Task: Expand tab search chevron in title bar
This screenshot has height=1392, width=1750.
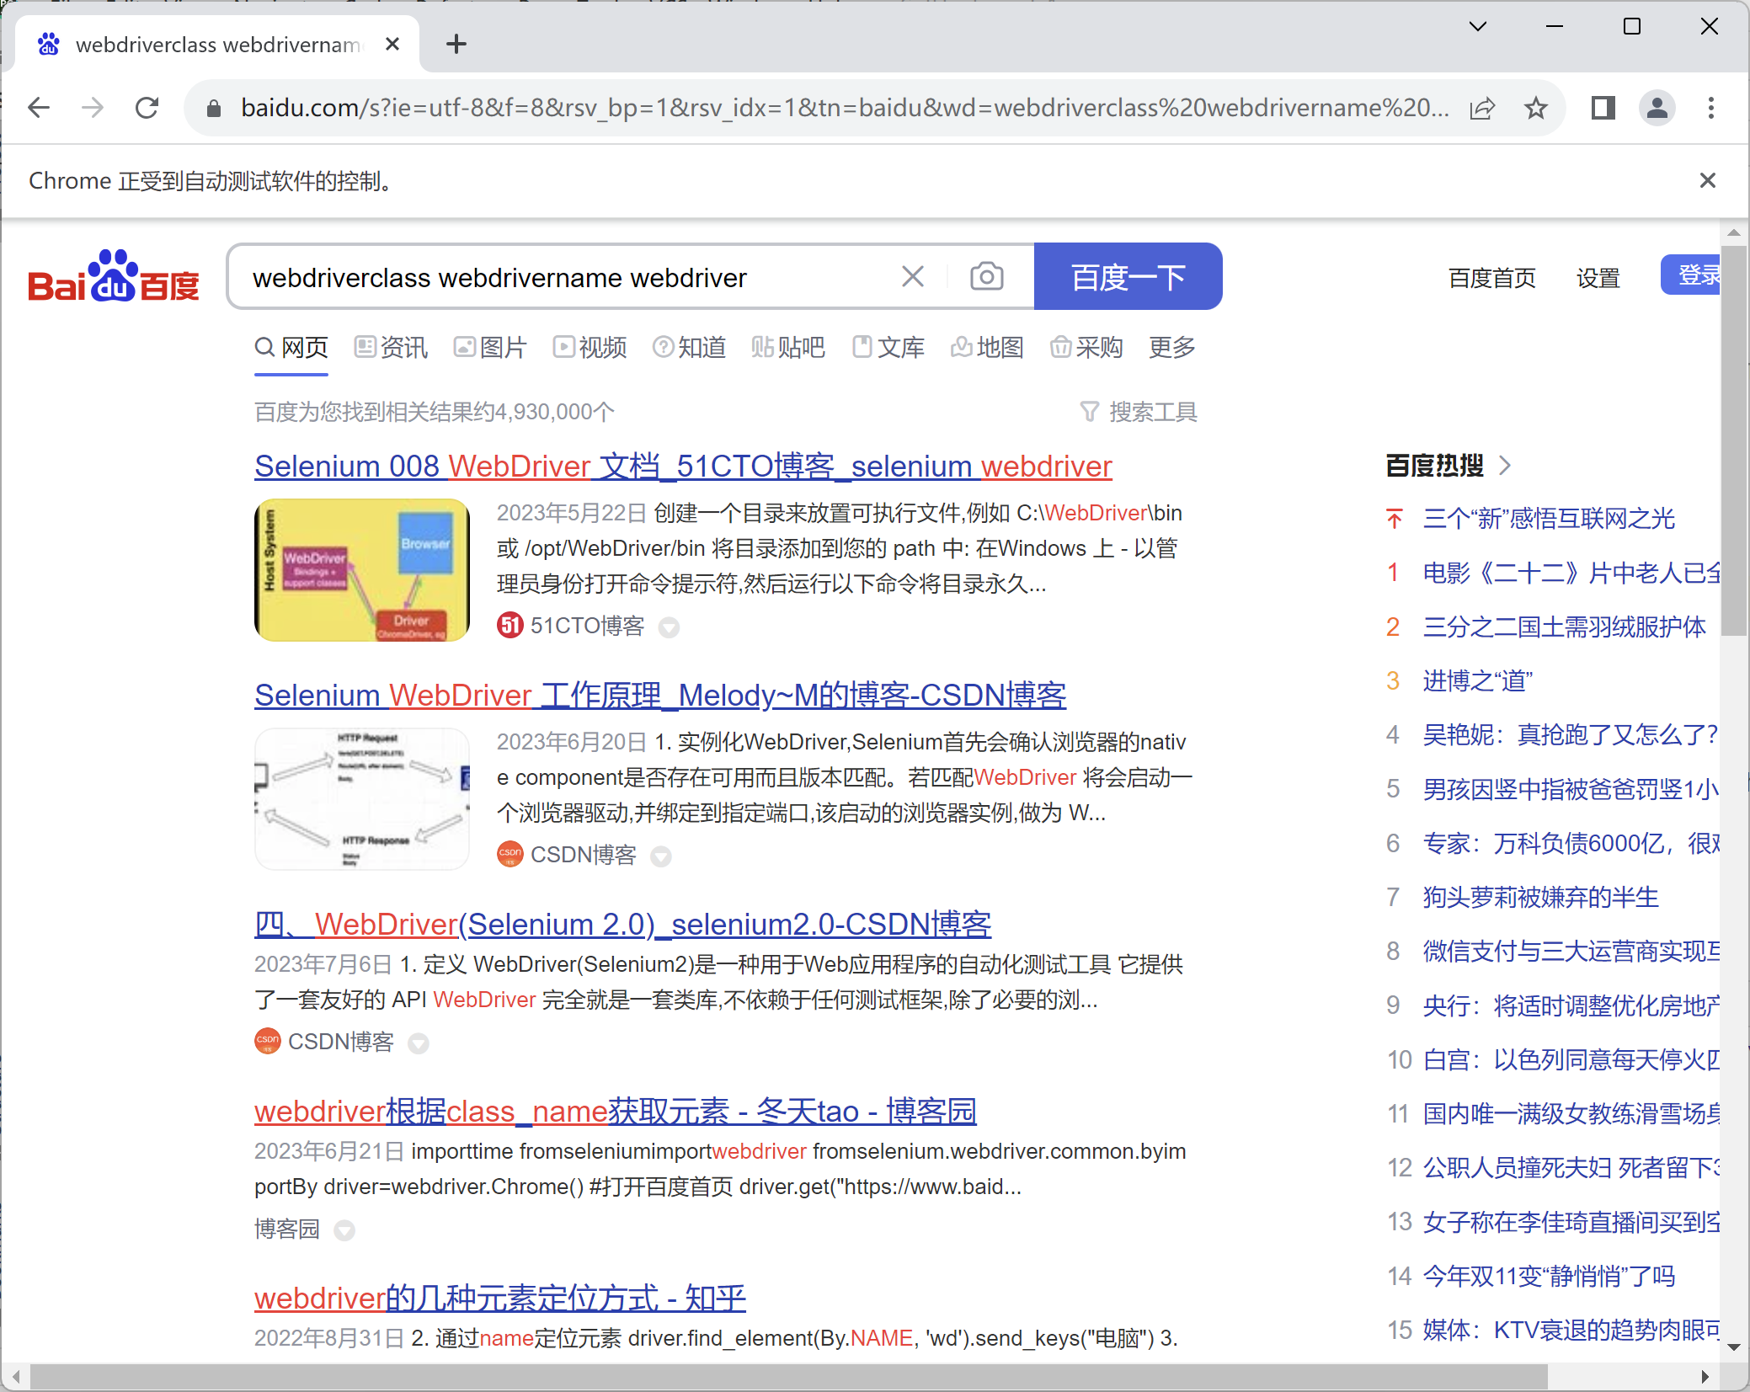Action: point(1477,27)
